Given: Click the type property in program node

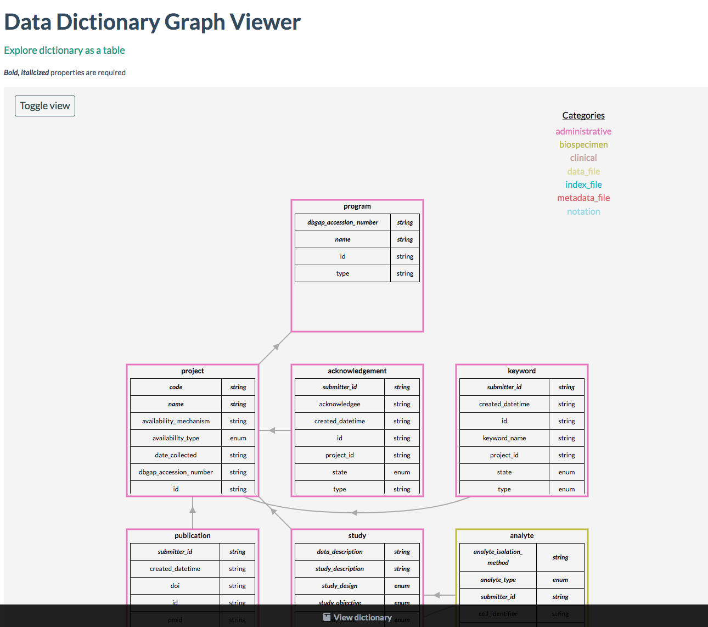Looking at the screenshot, I should 342,273.
